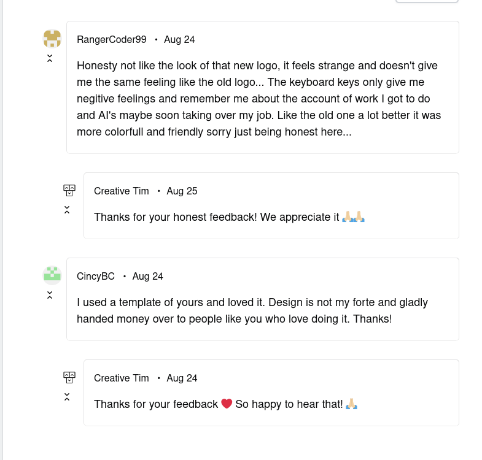The width and height of the screenshot is (482, 460).
Task: Click the Creative Tim name on the Aug 25 reply
Action: (122, 191)
